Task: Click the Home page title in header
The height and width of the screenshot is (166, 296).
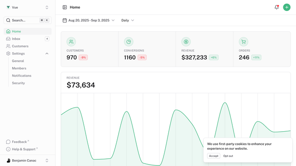Action: [x=75, y=7]
